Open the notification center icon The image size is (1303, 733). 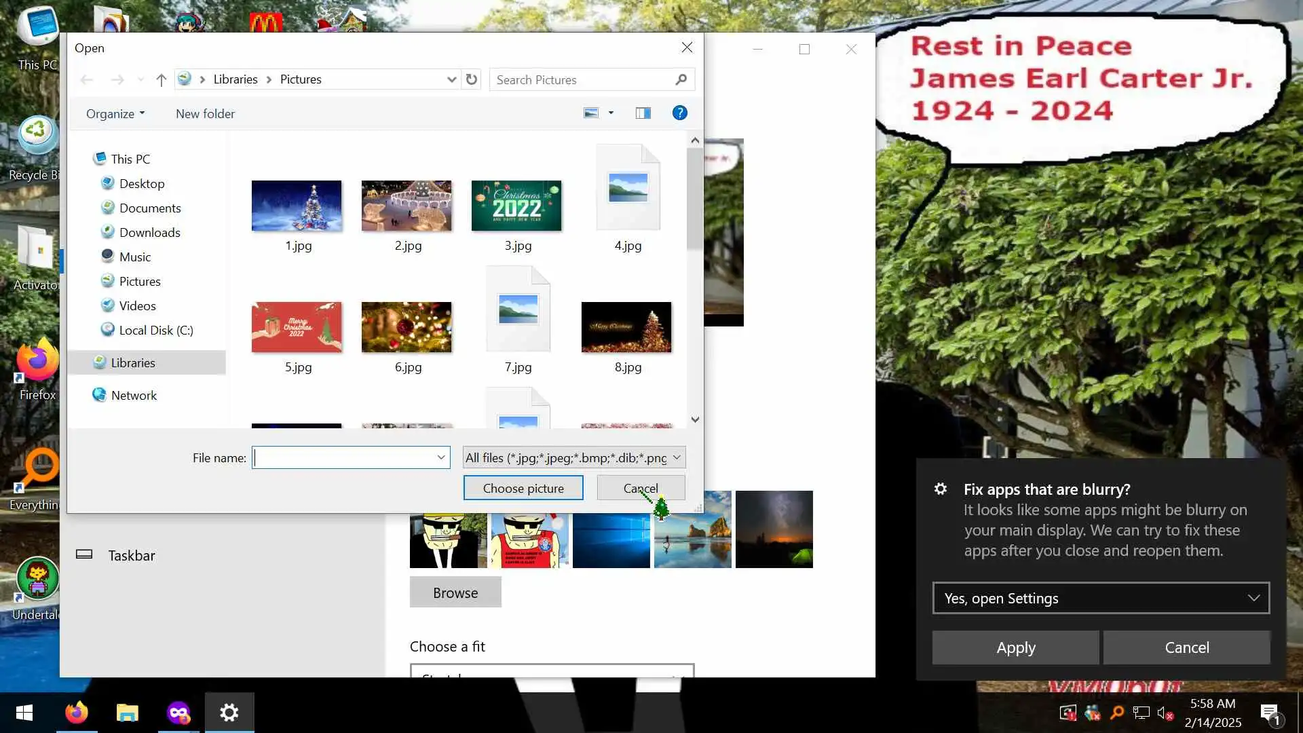pos(1269,713)
